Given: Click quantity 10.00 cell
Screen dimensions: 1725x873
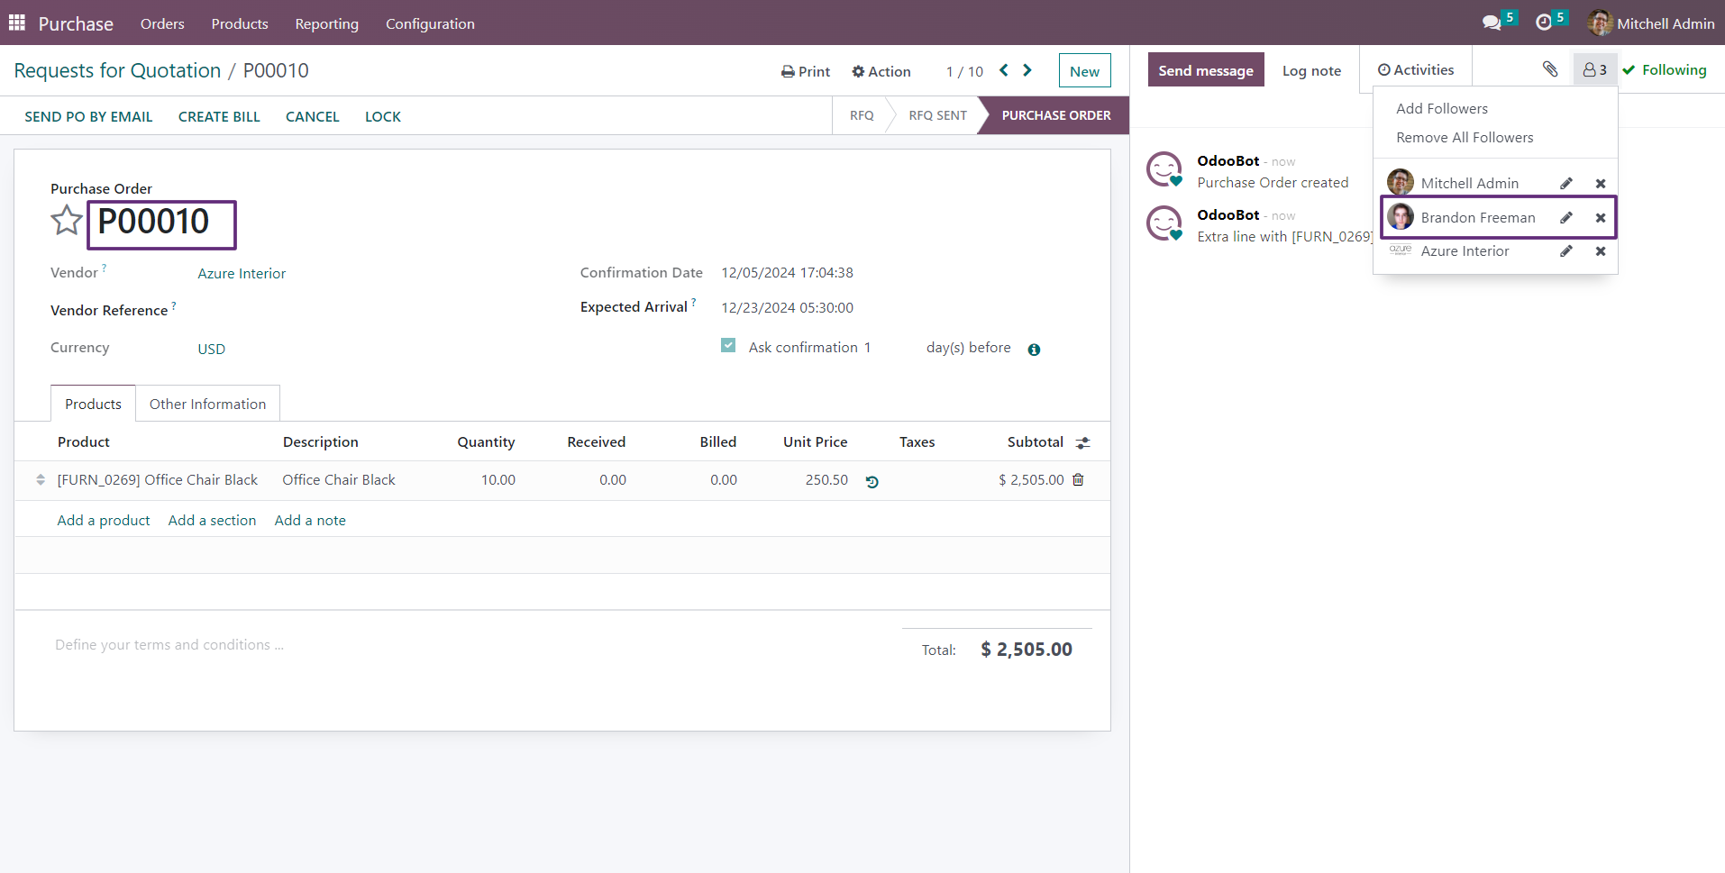Looking at the screenshot, I should pos(497,480).
